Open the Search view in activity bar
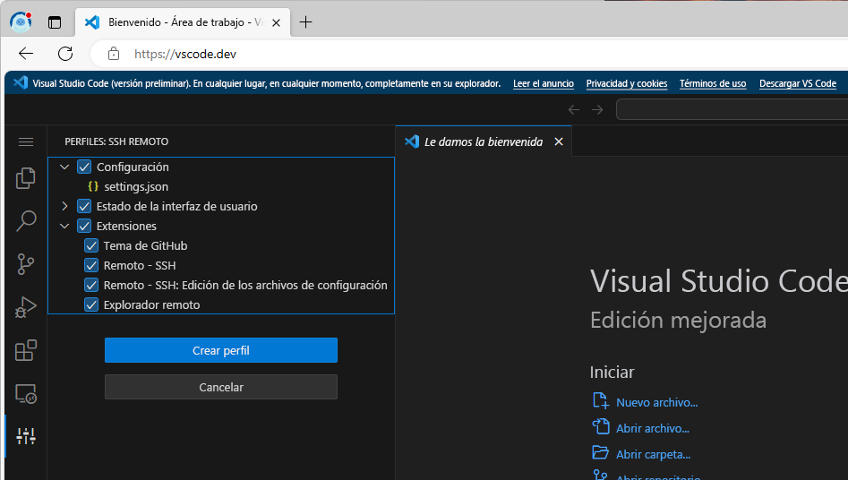The width and height of the screenshot is (848, 480). pyautogui.click(x=26, y=221)
